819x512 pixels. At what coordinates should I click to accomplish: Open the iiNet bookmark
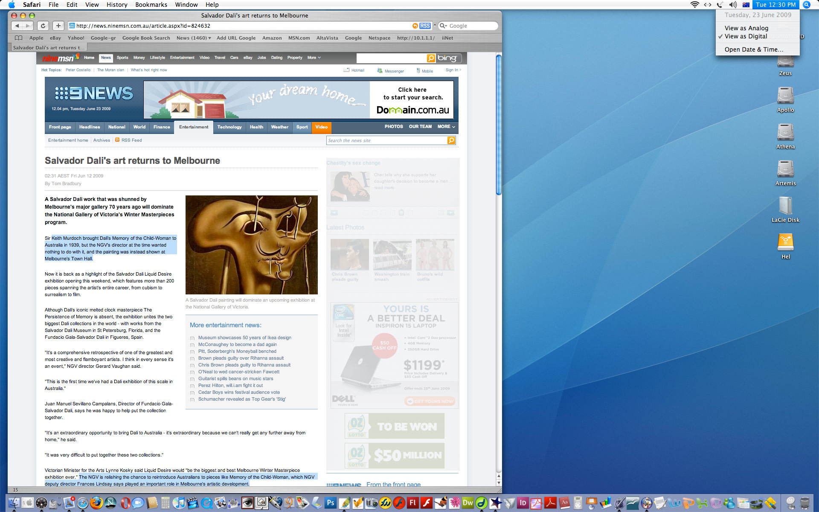pos(447,38)
